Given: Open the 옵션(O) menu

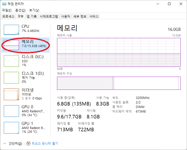Looking at the screenshot, I should pyautogui.click(x=20, y=10).
